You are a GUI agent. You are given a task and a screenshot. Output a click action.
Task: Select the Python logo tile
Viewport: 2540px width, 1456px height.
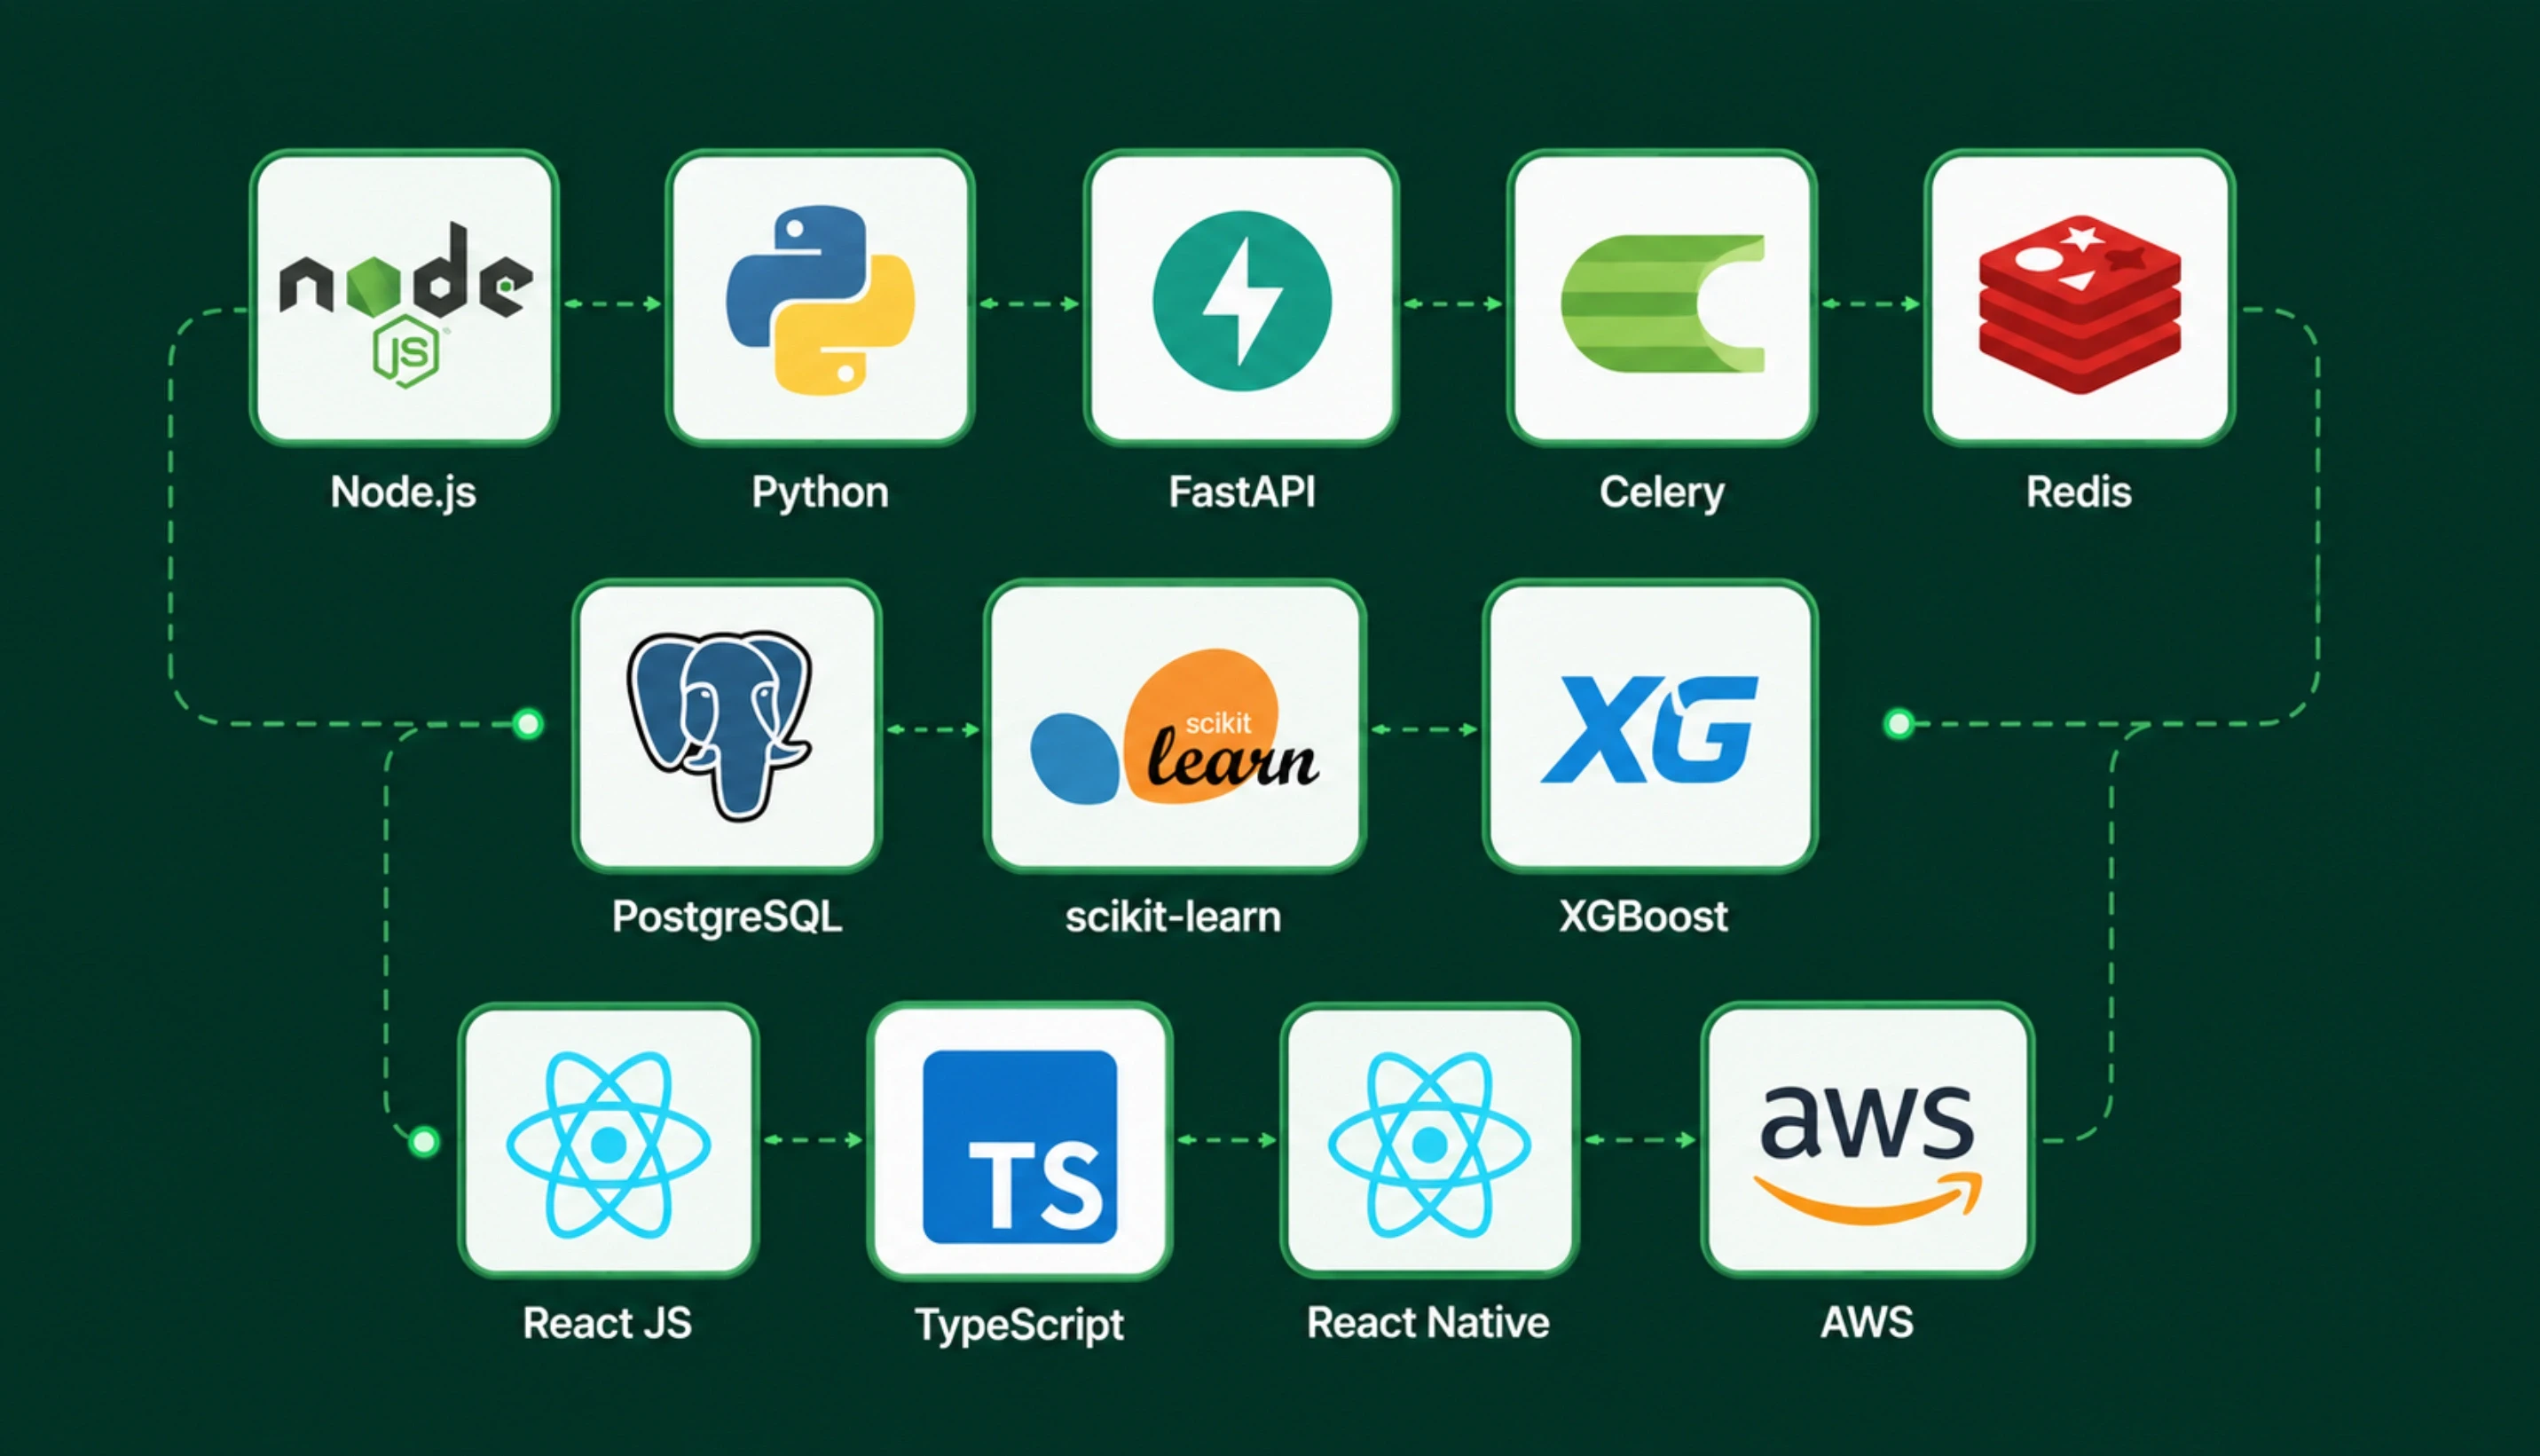[x=820, y=298]
